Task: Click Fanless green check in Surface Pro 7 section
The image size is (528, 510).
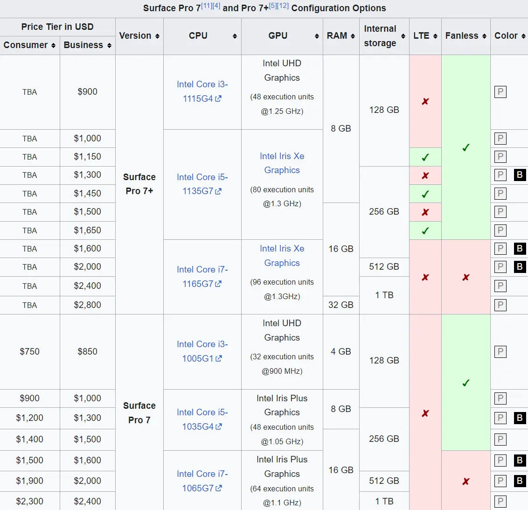Action: click(x=465, y=383)
